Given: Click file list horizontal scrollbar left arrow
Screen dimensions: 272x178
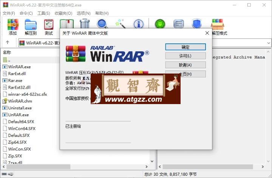Looking at the screenshot, I should (4, 167).
